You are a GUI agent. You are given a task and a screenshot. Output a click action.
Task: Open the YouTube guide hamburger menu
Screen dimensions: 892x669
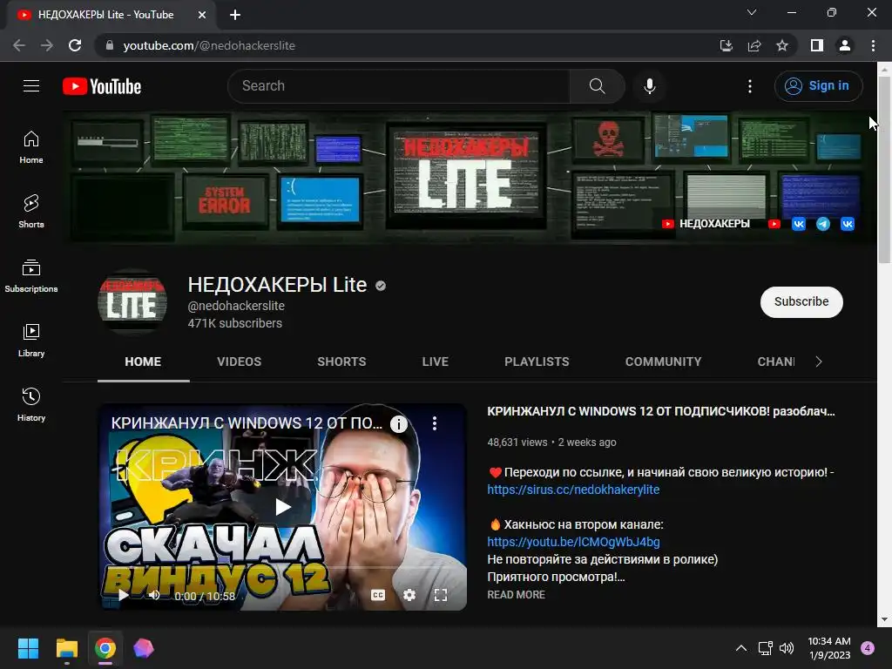31,86
